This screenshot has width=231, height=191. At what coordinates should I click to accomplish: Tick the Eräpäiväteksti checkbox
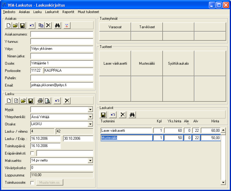32,153
